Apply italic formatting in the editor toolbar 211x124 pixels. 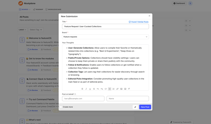tap(86, 89)
